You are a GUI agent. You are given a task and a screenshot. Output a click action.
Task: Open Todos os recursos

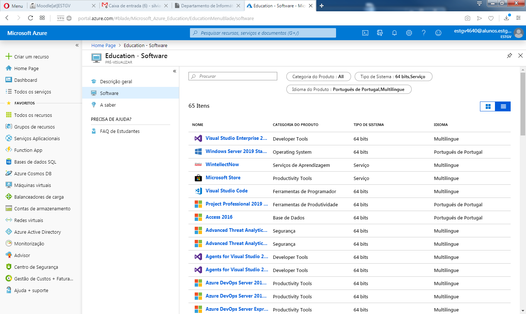[x=33, y=115]
